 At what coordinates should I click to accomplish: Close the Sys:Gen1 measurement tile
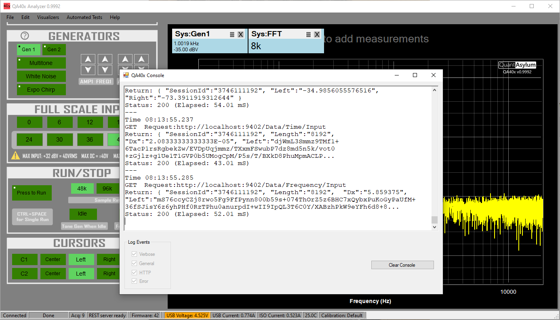[240, 34]
